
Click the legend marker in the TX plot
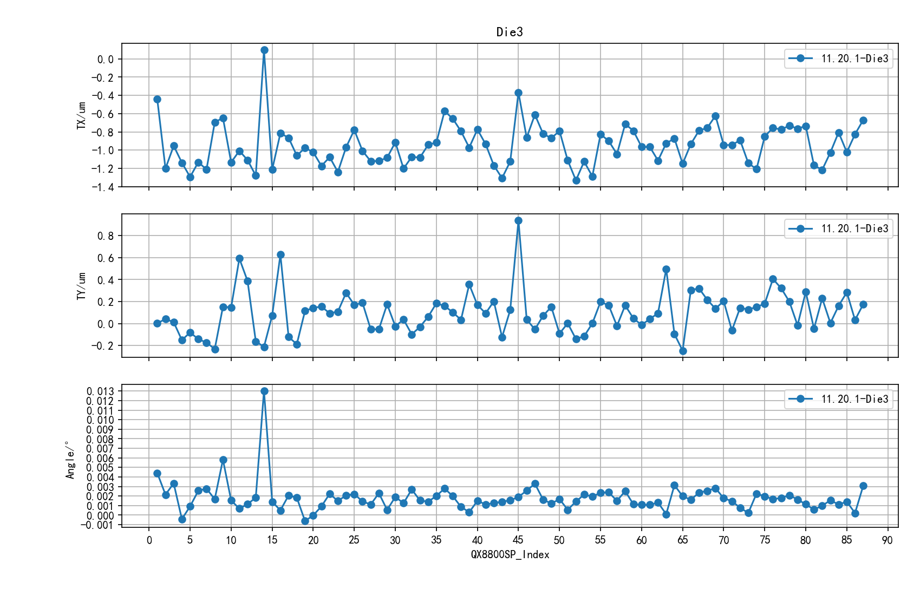(800, 58)
